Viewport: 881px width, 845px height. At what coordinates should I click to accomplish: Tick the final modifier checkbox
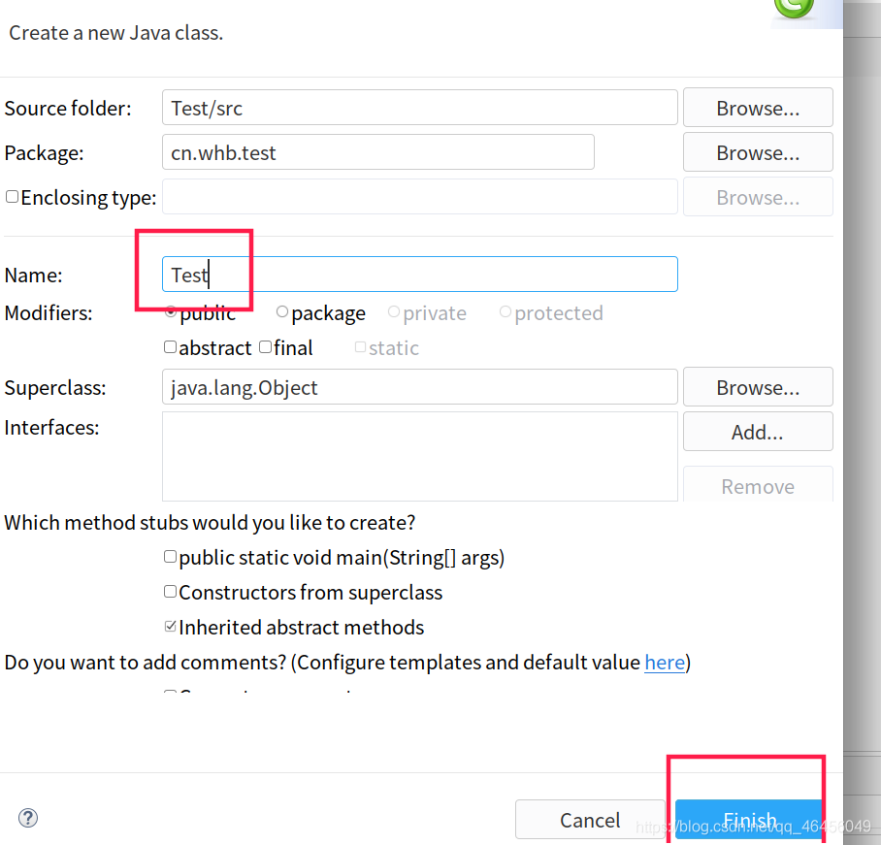(x=265, y=347)
